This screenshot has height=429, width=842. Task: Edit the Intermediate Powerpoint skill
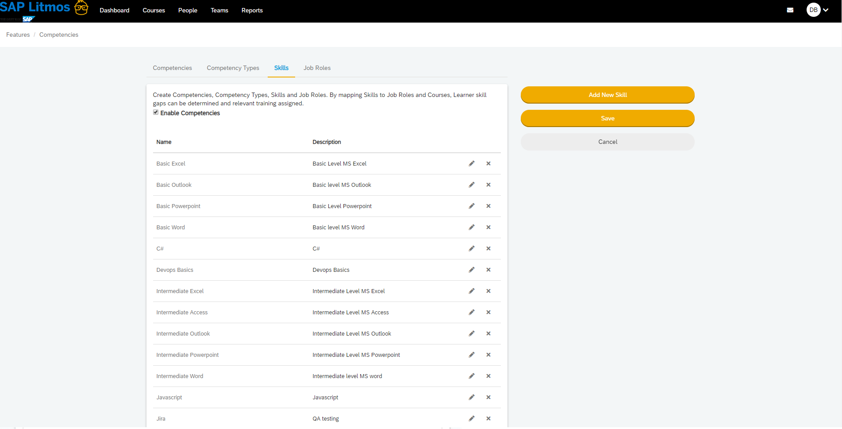472,355
